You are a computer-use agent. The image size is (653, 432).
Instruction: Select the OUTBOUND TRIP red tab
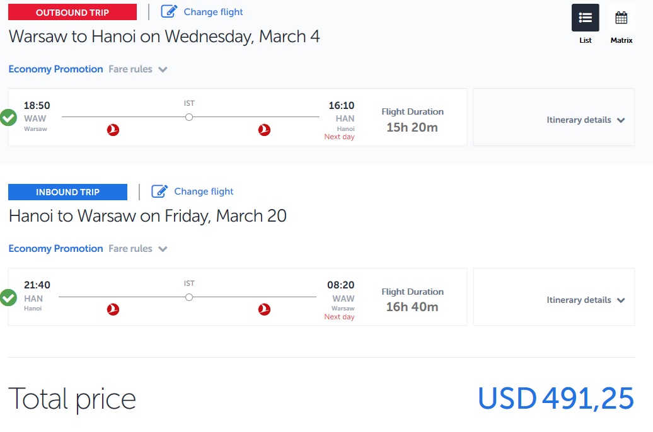click(72, 12)
